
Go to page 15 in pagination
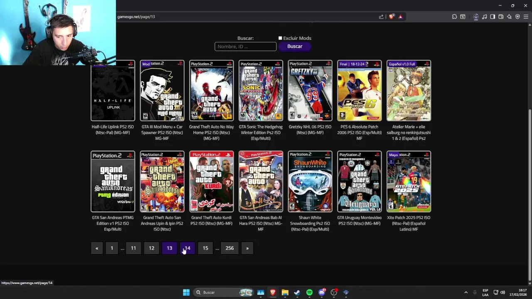[205, 248]
